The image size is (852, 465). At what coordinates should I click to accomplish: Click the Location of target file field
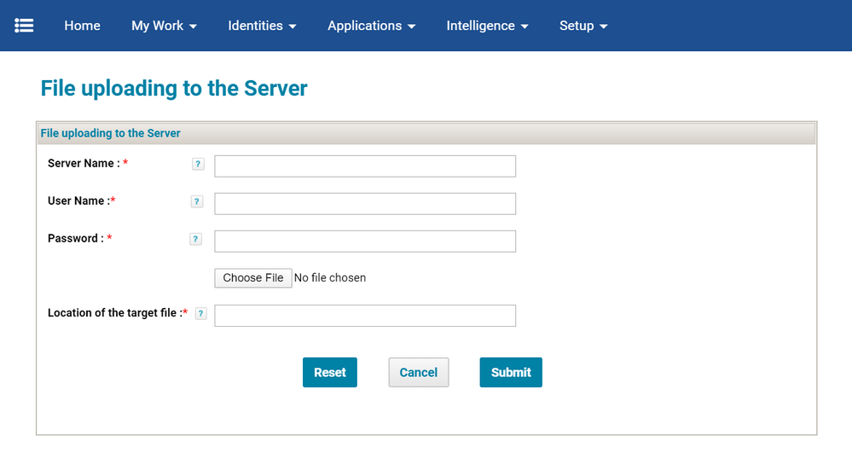[x=365, y=316]
